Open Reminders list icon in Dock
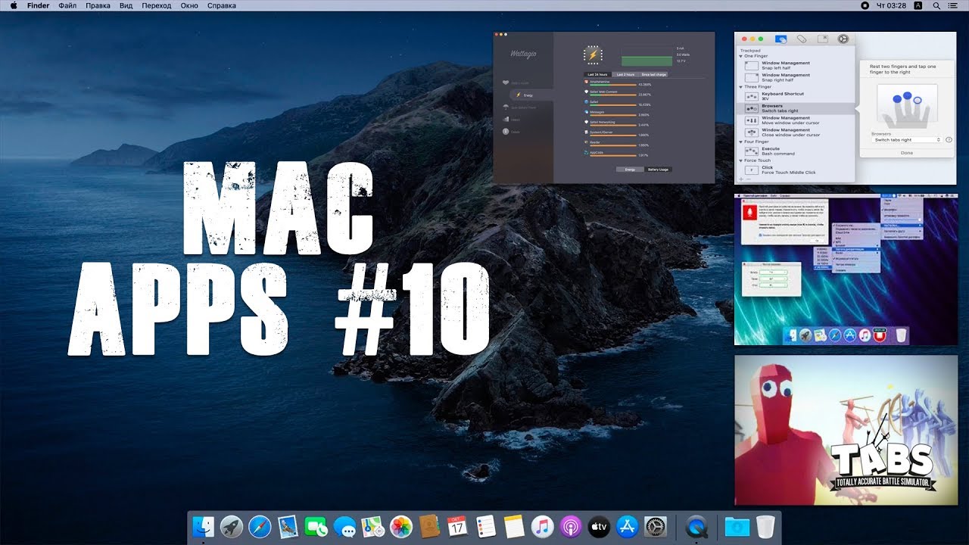969x545 pixels. click(x=485, y=527)
